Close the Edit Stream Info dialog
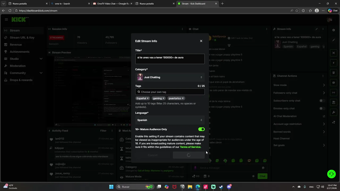The image size is (340, 191). click(x=201, y=41)
